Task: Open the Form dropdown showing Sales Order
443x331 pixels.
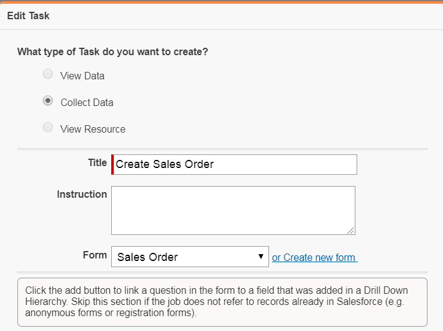Action: pos(190,257)
